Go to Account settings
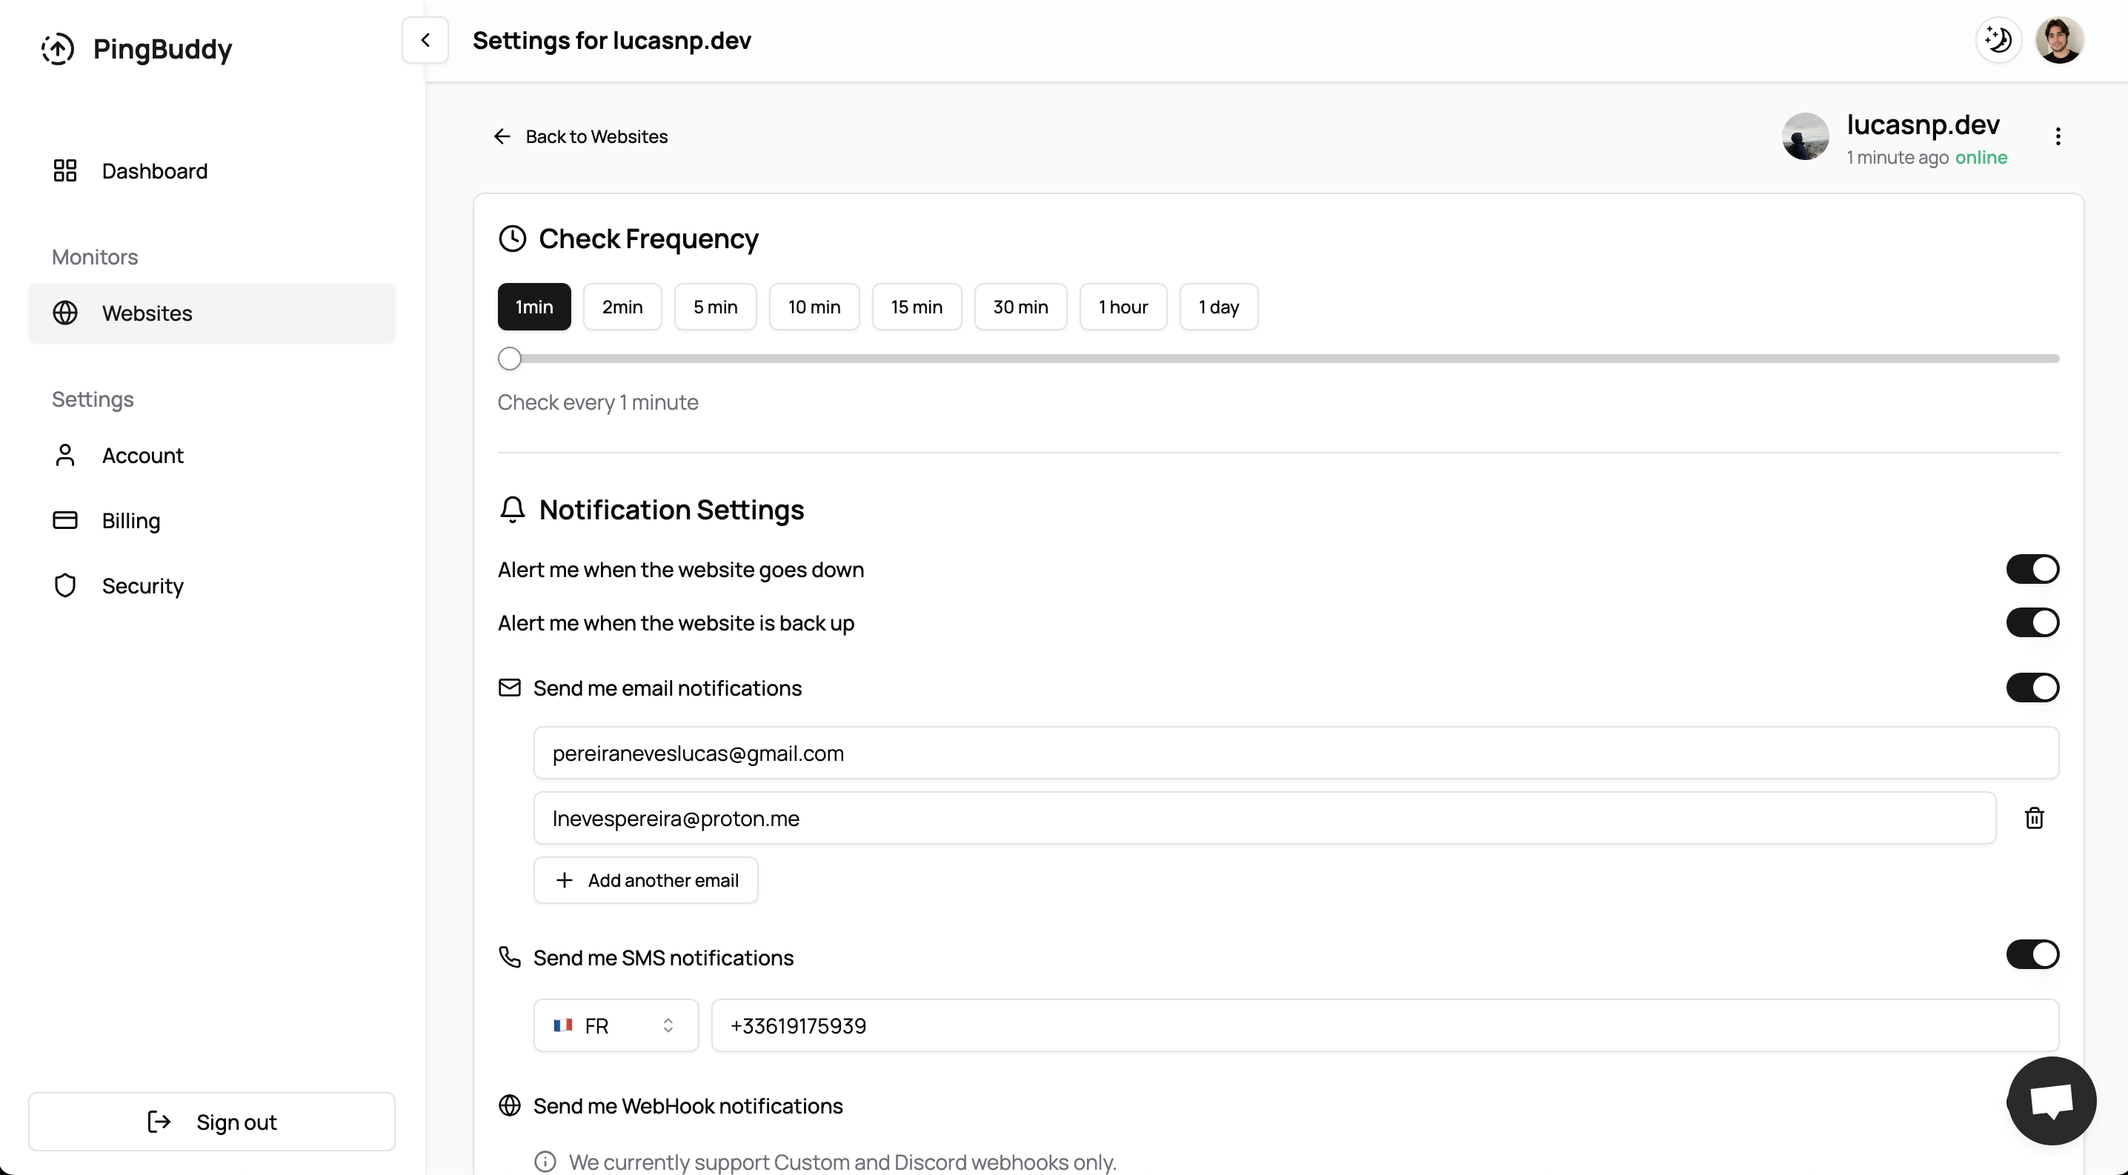Image resolution: width=2128 pixels, height=1175 pixels. 211,455
